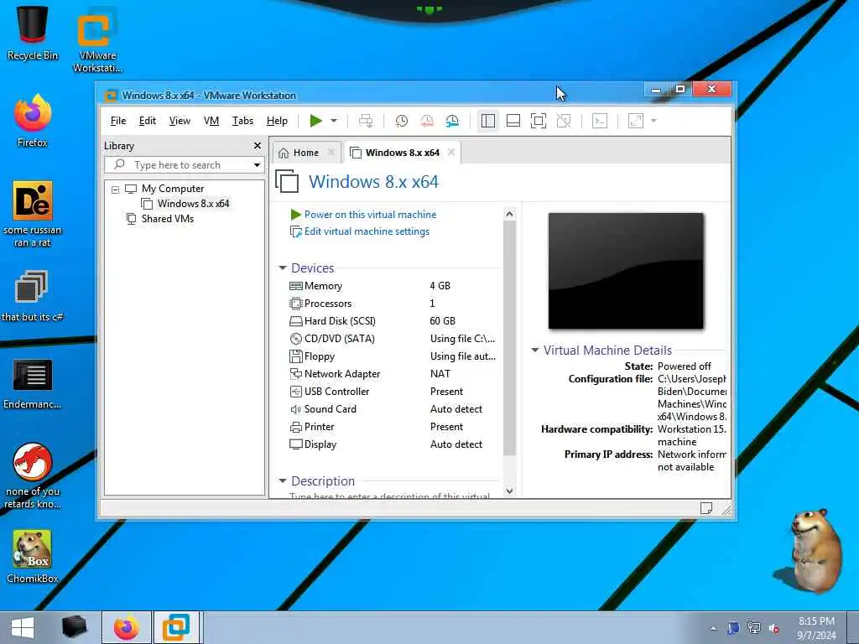
Task: Switch to the Home tab
Action: pyautogui.click(x=305, y=153)
